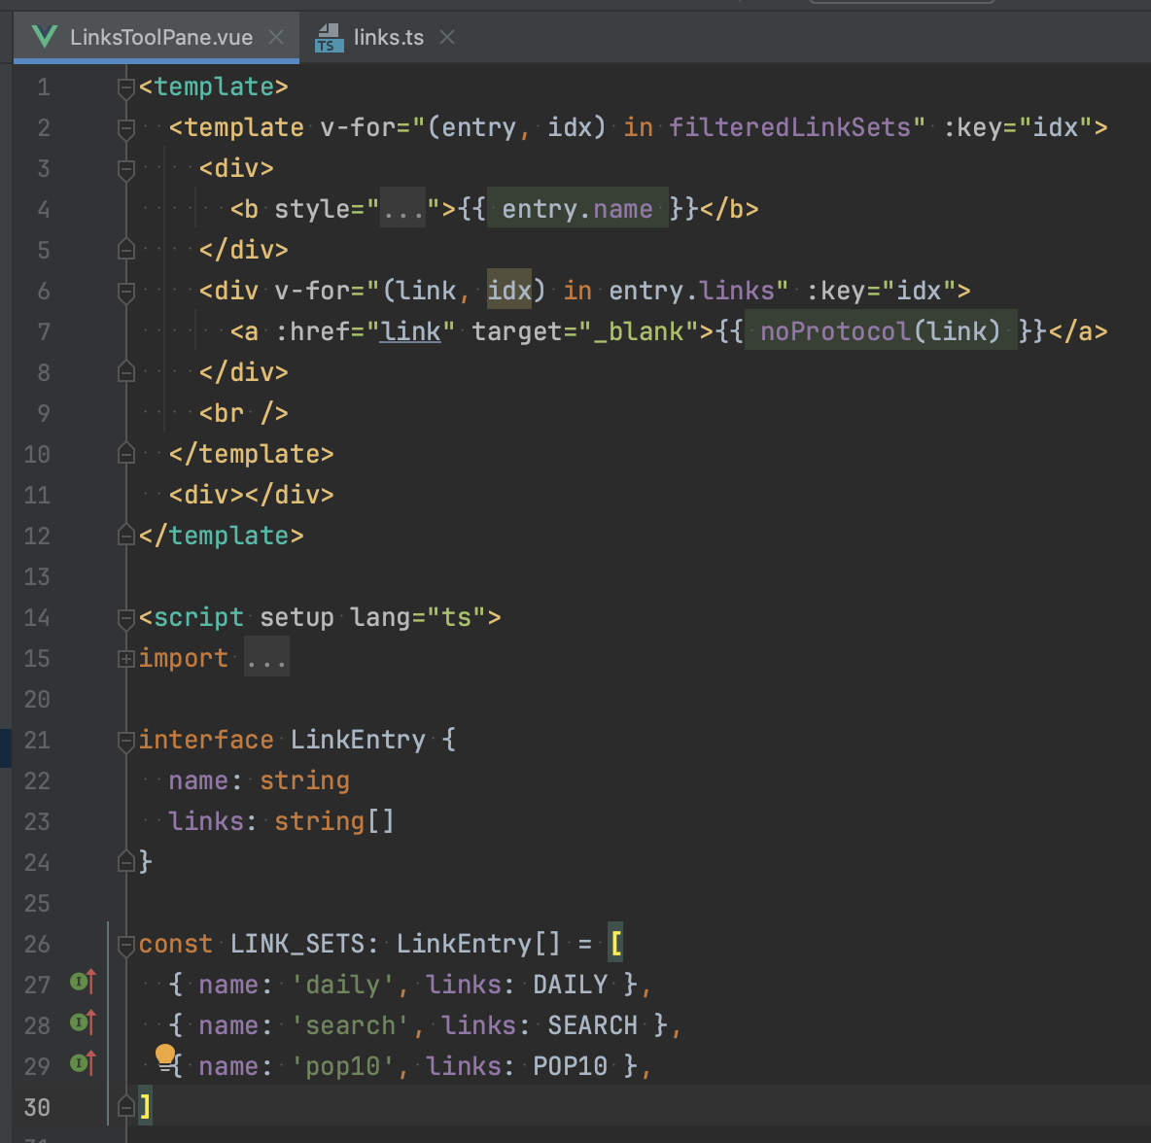The image size is (1151, 1143).
Task: Close the LinksToolPane.vue tab
Action: 276,37
